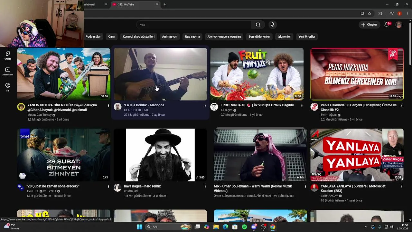Open the hava nagila hard remix thumbnail

click(160, 155)
